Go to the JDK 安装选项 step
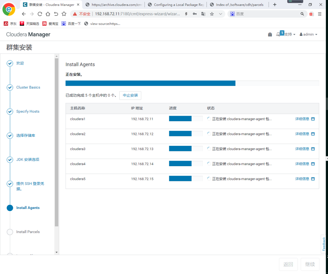Screen dimensions: 328x274 pos(28,159)
